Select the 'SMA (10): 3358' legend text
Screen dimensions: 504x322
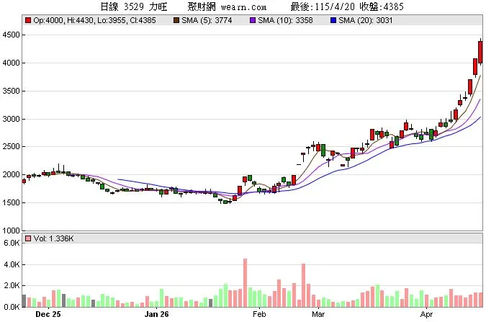click(285, 20)
